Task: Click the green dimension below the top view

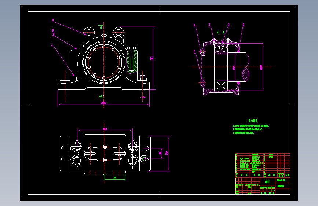Action: click(115, 178)
